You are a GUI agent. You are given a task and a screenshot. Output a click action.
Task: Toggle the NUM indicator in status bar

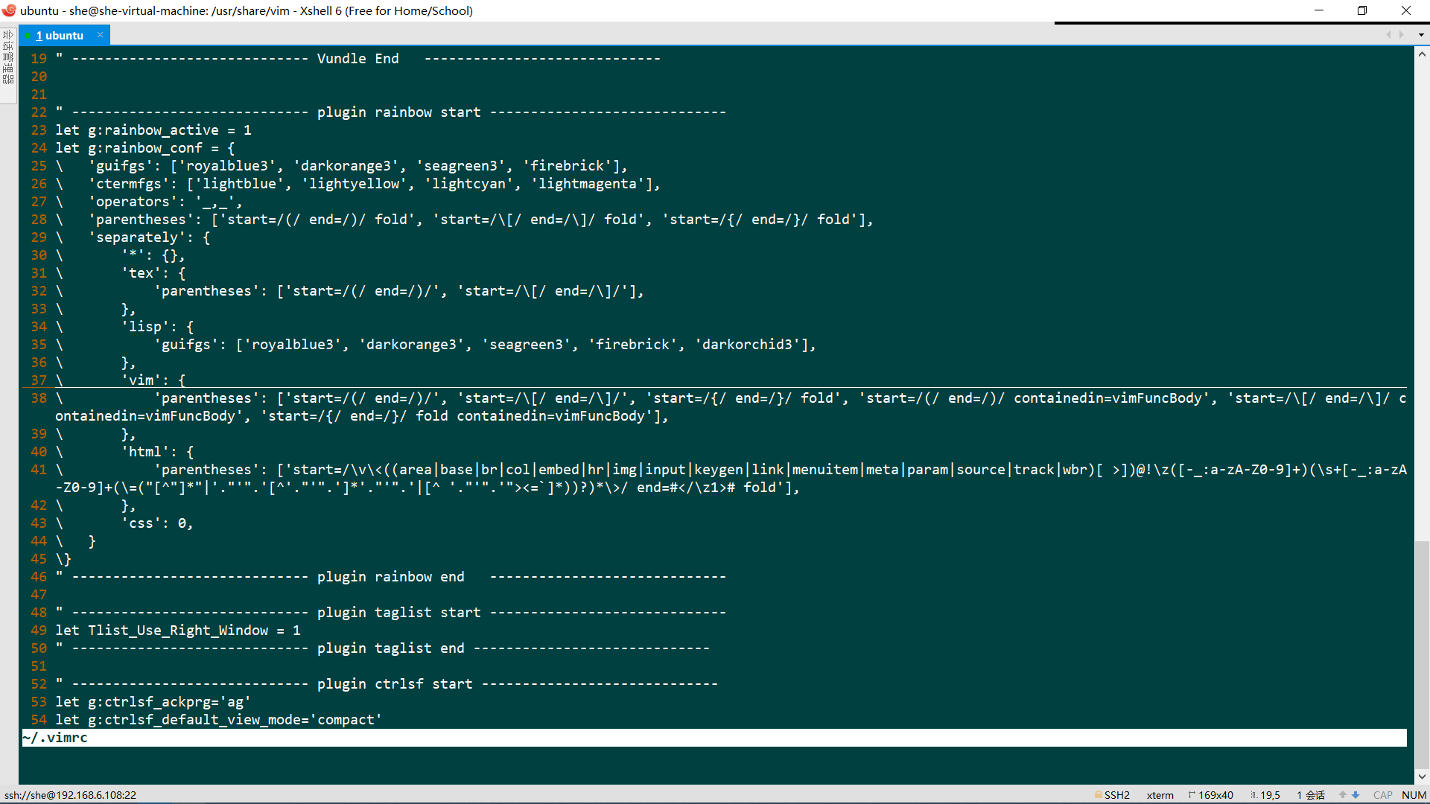[1415, 795]
